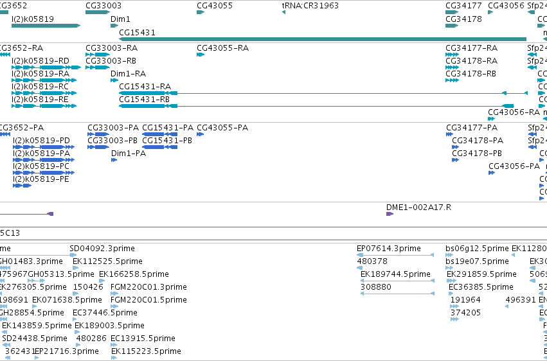
Task: Select EST FGM220C01.5prime
Action: point(148,300)
